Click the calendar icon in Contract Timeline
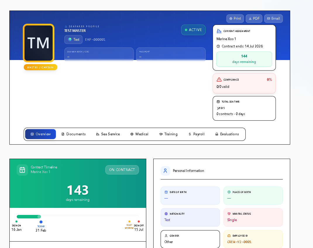Viewport: 313px width, 248px height. (x=22, y=170)
